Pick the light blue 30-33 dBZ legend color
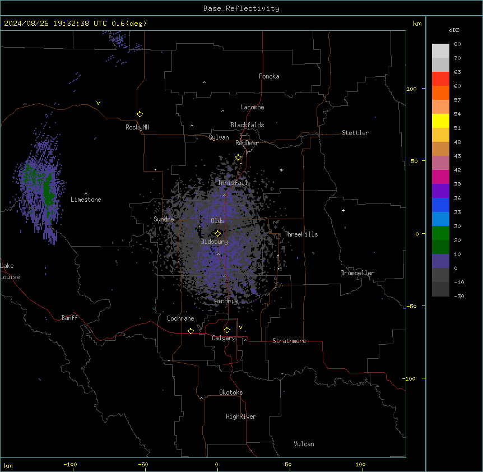 tap(440, 219)
